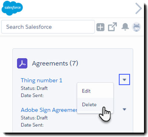
Task: Open the notifications bell
Action: click(x=125, y=27)
